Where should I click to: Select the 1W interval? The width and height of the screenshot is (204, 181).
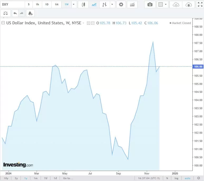coord(67,4)
